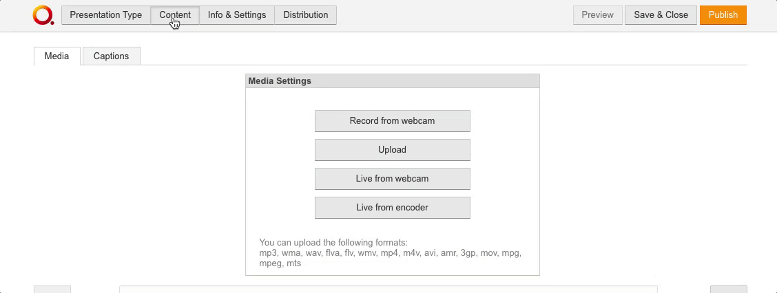Image resolution: width=777 pixels, height=293 pixels.
Task: Open the Presentation Type step
Action: (x=106, y=15)
